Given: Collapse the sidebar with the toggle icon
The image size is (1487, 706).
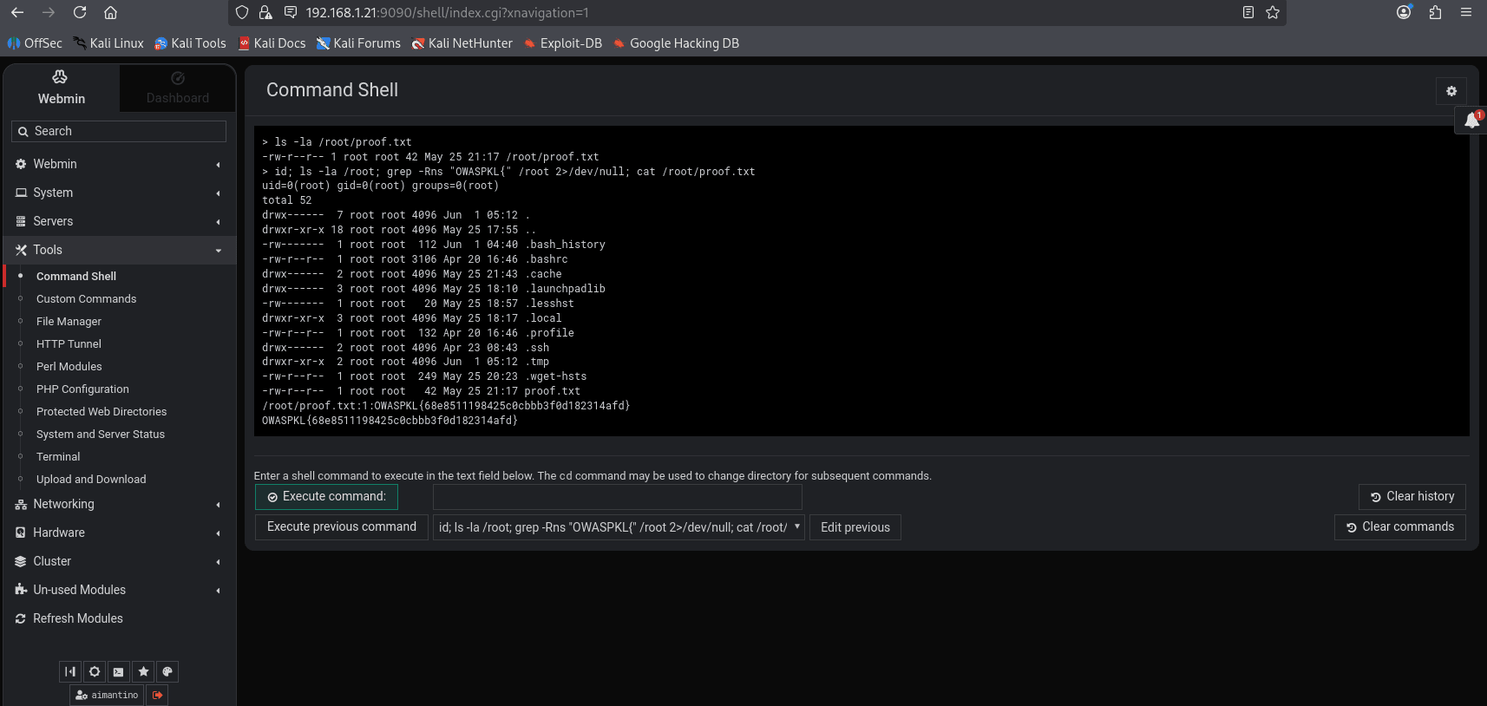Looking at the screenshot, I should (70, 671).
